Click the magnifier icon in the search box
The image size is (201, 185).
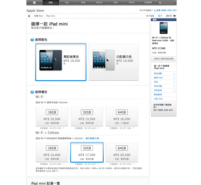click(x=160, y=3)
